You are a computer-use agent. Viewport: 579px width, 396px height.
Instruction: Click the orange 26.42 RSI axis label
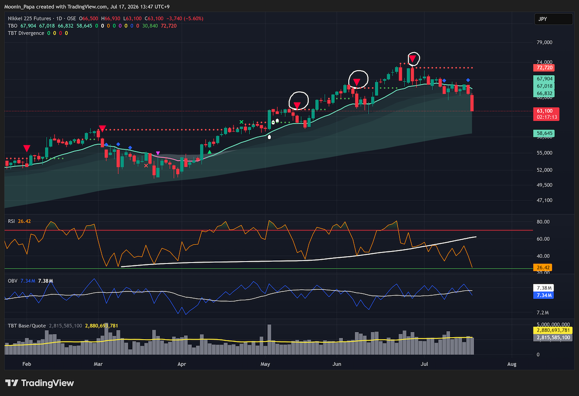pyautogui.click(x=543, y=267)
